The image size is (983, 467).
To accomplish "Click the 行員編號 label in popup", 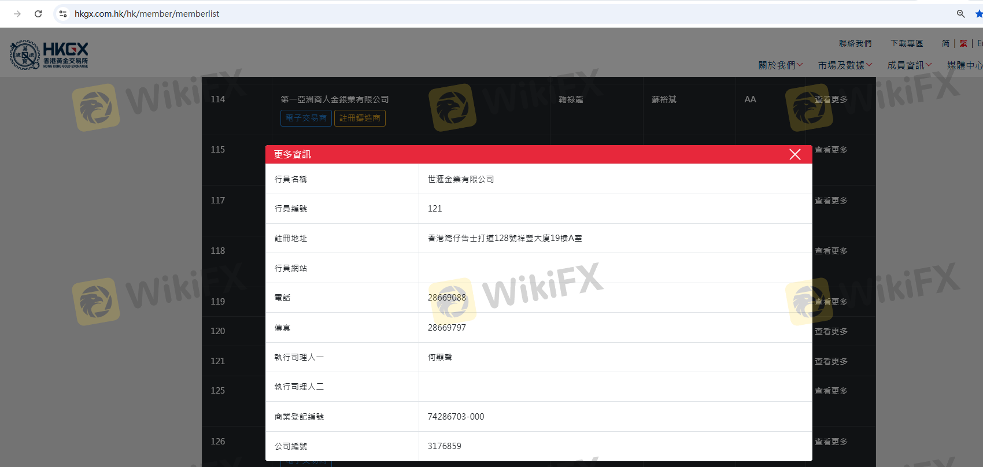I will click(291, 209).
